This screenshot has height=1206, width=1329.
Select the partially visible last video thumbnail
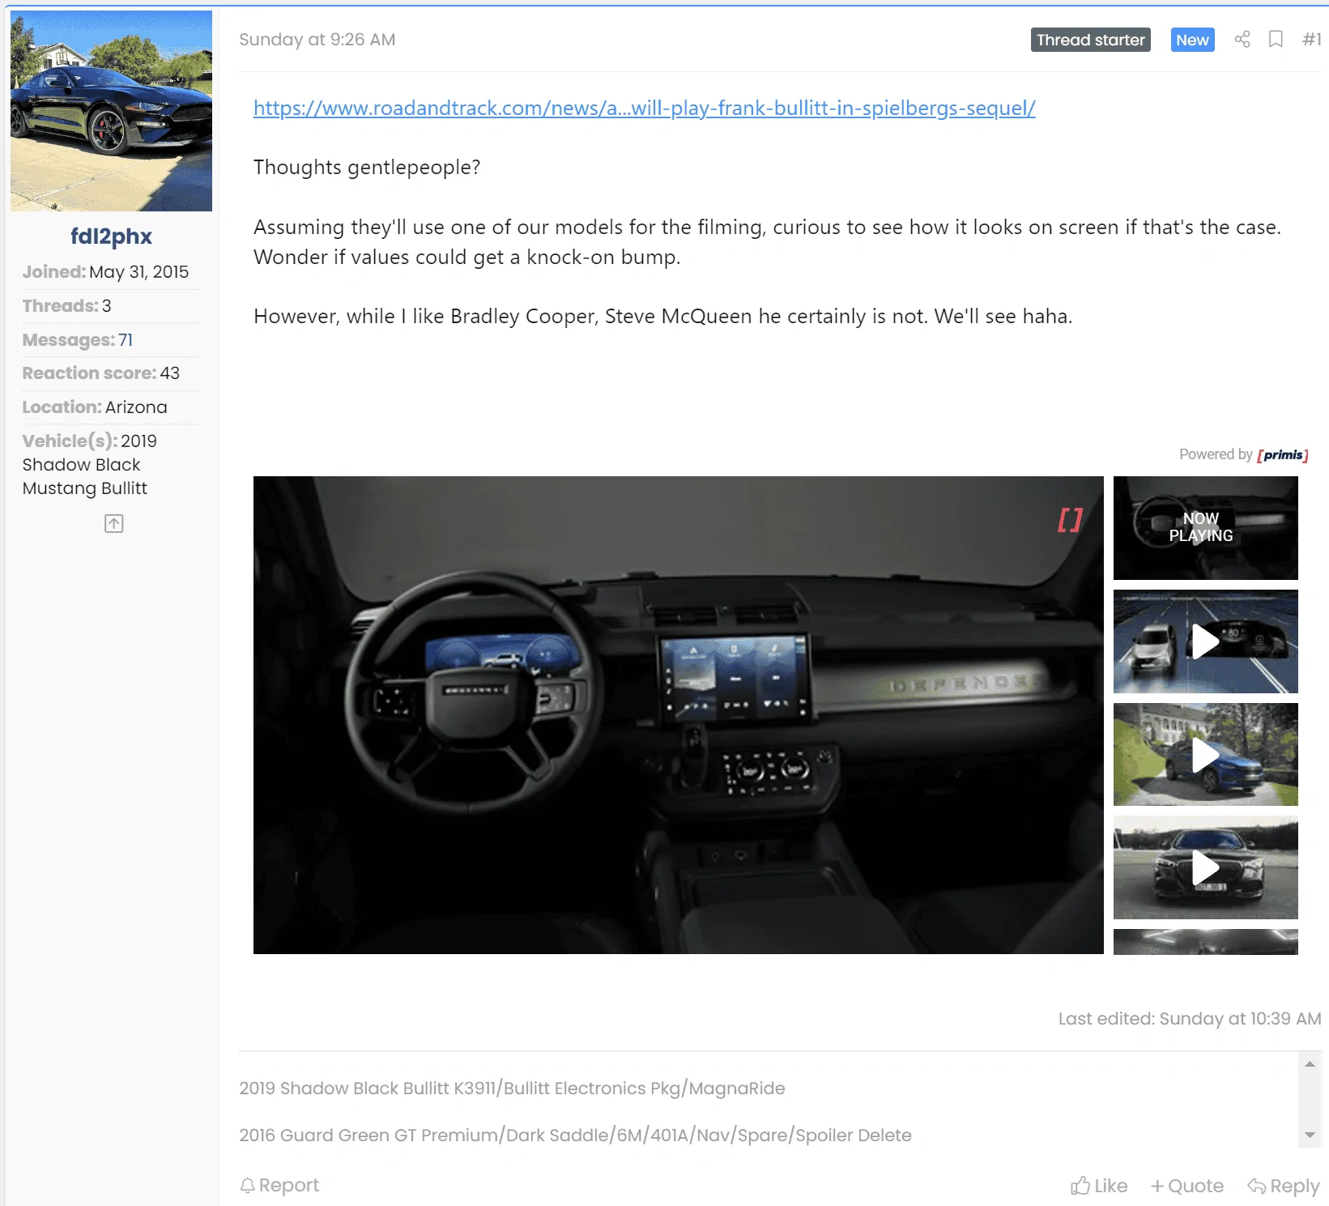(x=1206, y=942)
